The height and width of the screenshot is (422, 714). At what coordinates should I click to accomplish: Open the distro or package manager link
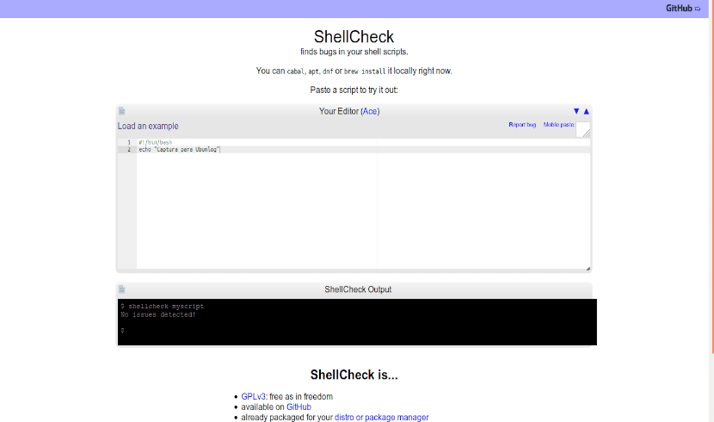pos(382,418)
